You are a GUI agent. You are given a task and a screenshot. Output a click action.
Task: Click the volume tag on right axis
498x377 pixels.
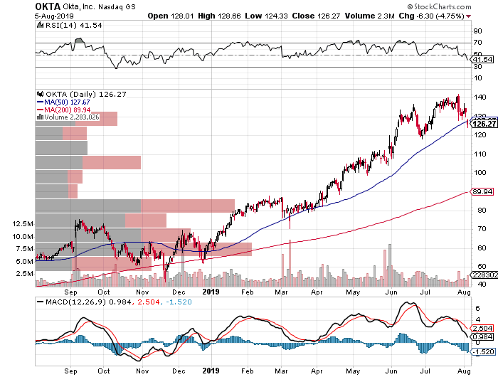point(484,275)
